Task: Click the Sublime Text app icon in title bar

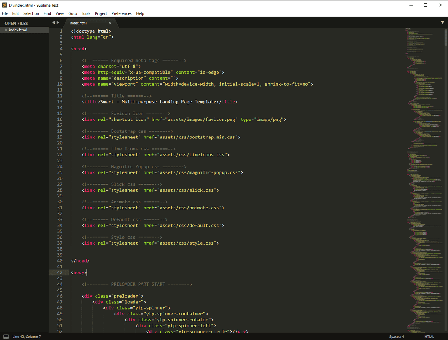Action: pos(4,5)
